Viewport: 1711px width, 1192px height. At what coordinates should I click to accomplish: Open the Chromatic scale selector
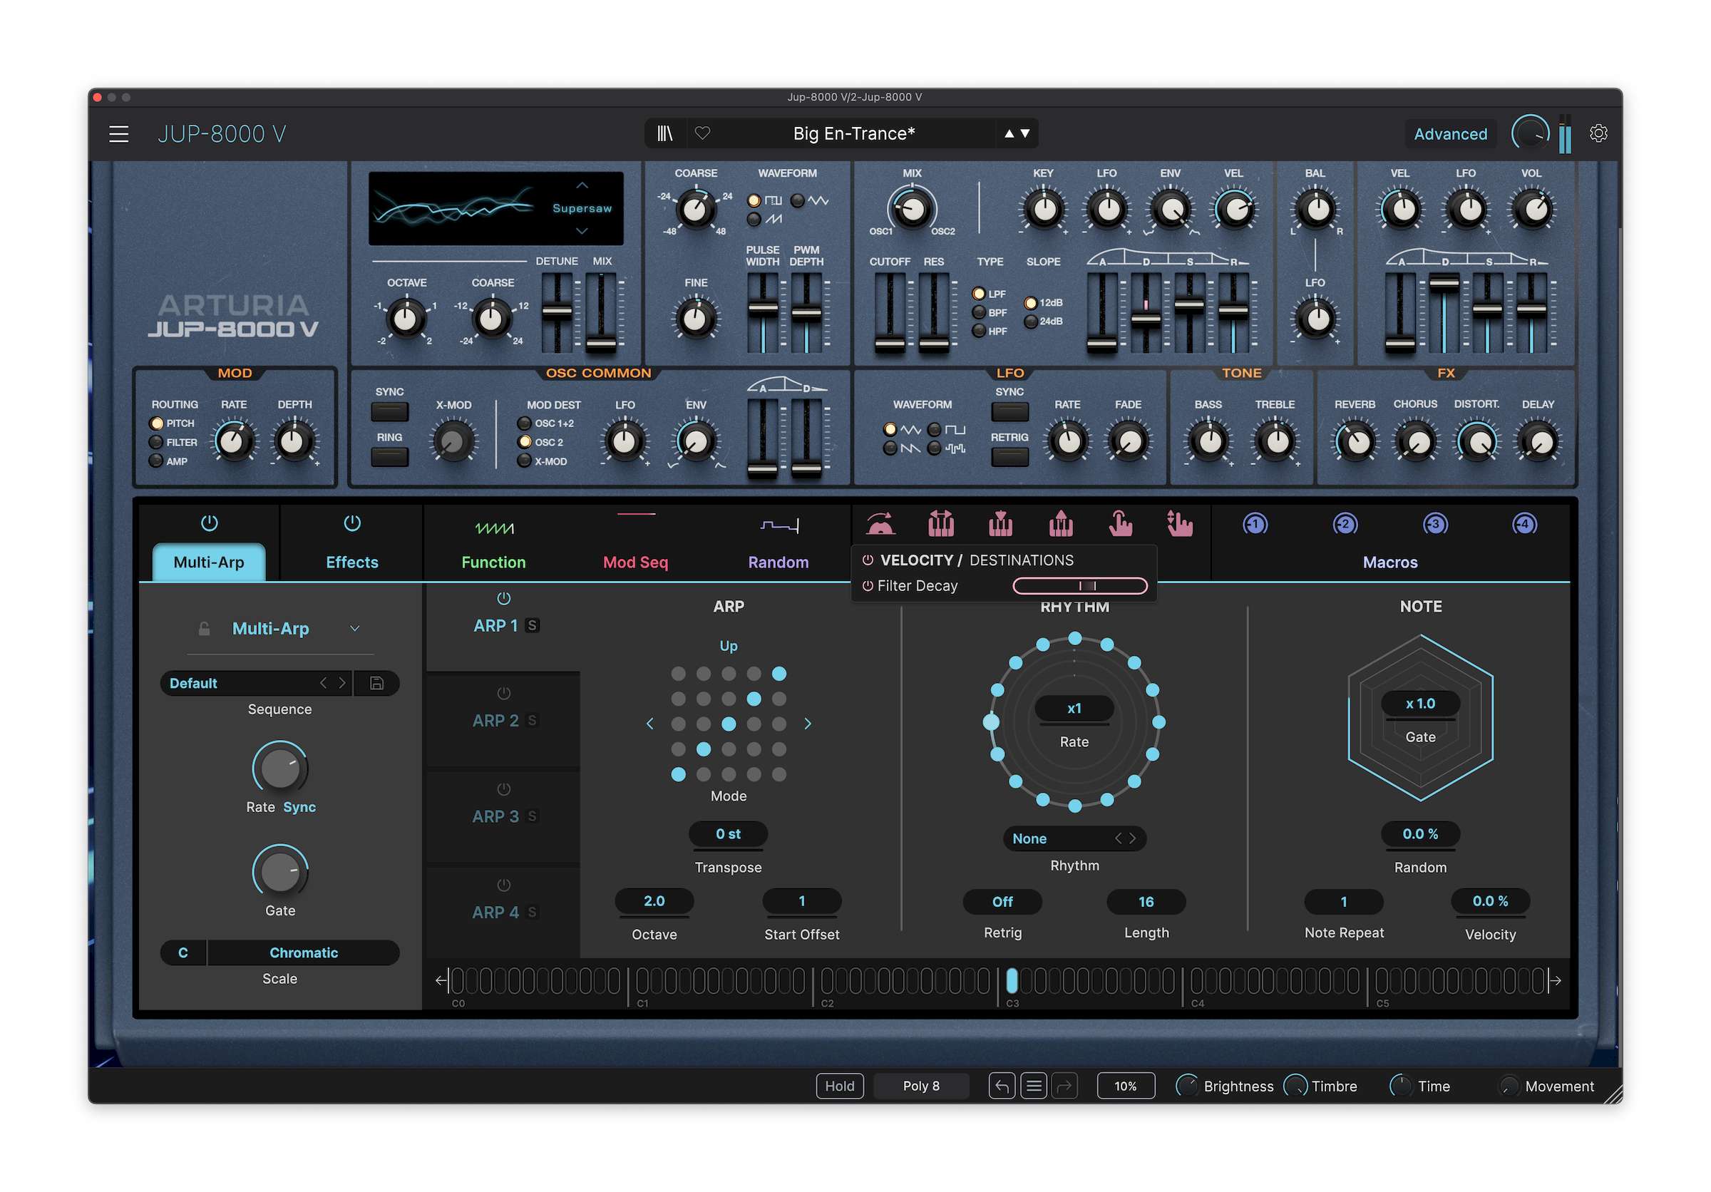click(303, 953)
